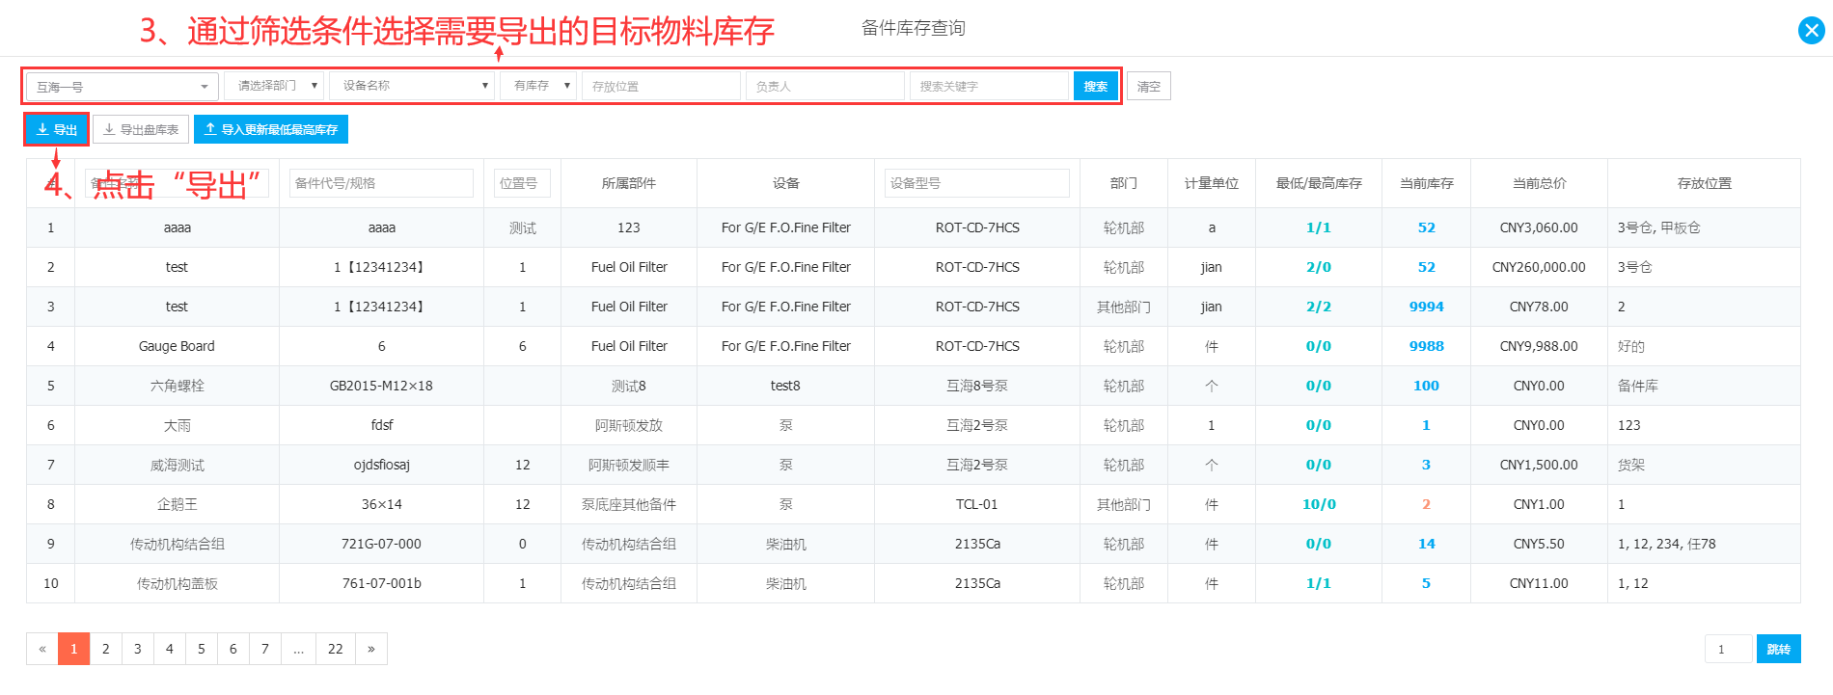
Task: Select page 1 in pagination
Action: (x=74, y=649)
